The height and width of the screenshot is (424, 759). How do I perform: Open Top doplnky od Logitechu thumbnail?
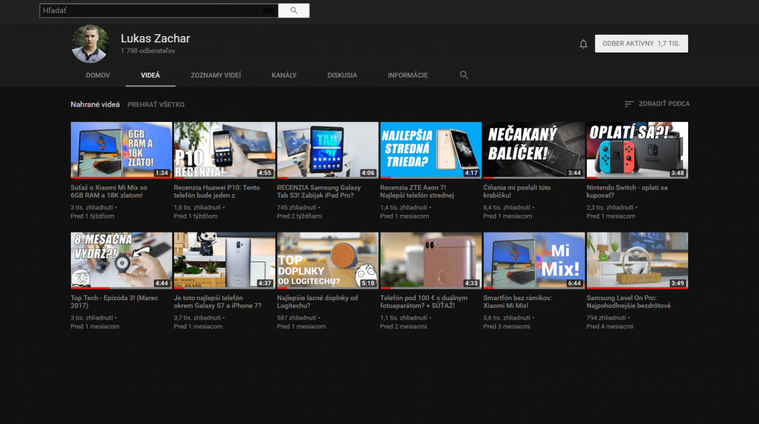[x=328, y=260]
